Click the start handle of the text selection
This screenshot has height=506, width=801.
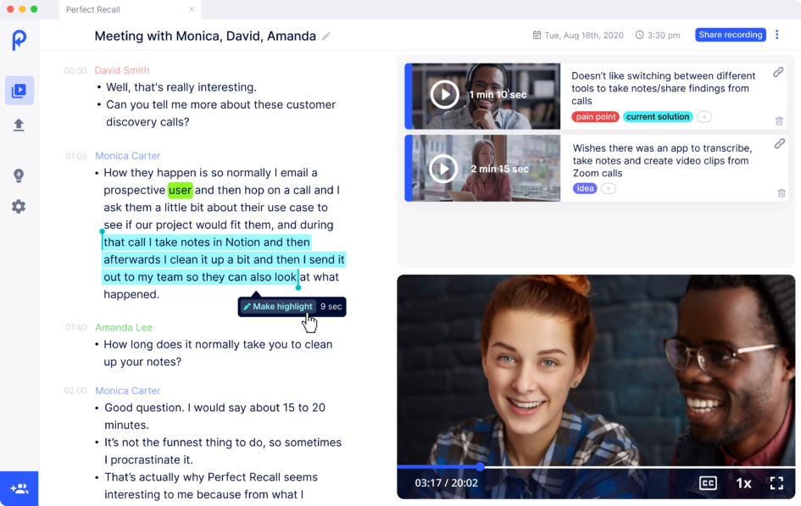103,233
